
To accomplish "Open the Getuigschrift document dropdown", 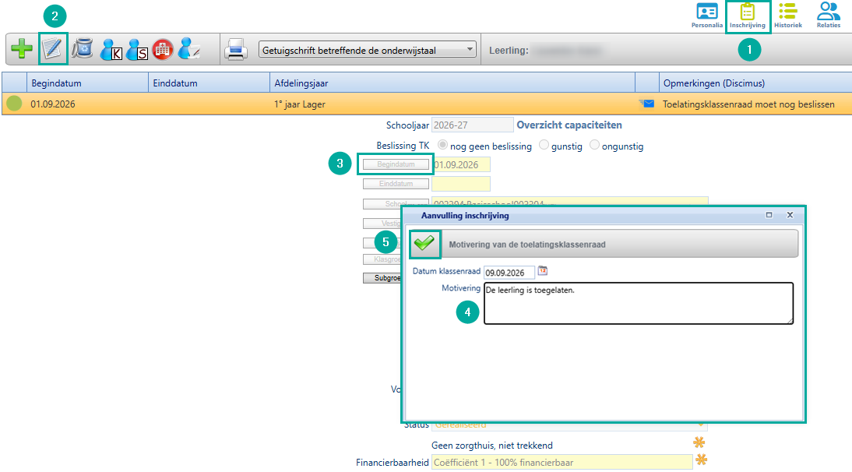I will (368, 50).
